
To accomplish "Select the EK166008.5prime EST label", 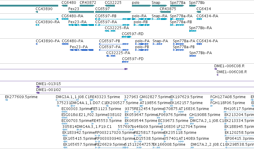I will click(x=169, y=145).
